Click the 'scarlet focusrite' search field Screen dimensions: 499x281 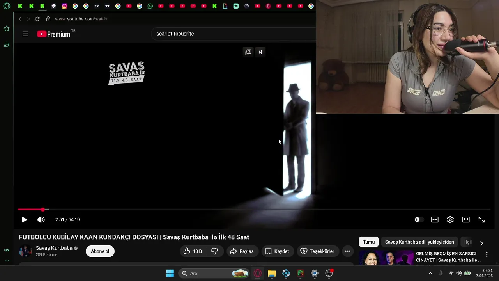tap(233, 34)
